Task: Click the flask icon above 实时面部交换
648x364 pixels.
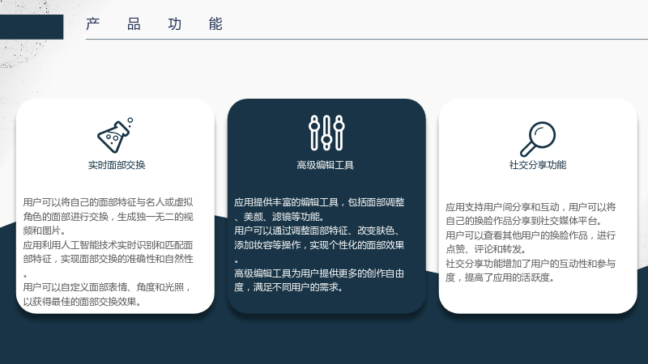Action: 115,135
